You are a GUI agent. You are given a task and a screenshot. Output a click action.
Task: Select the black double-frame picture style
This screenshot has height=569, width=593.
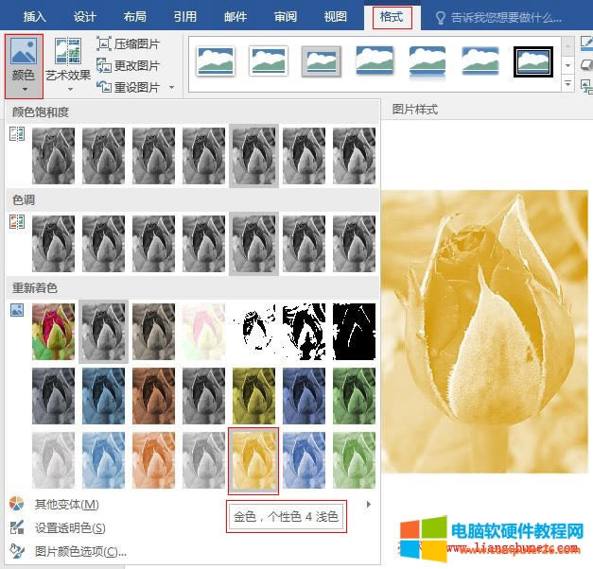(532, 61)
